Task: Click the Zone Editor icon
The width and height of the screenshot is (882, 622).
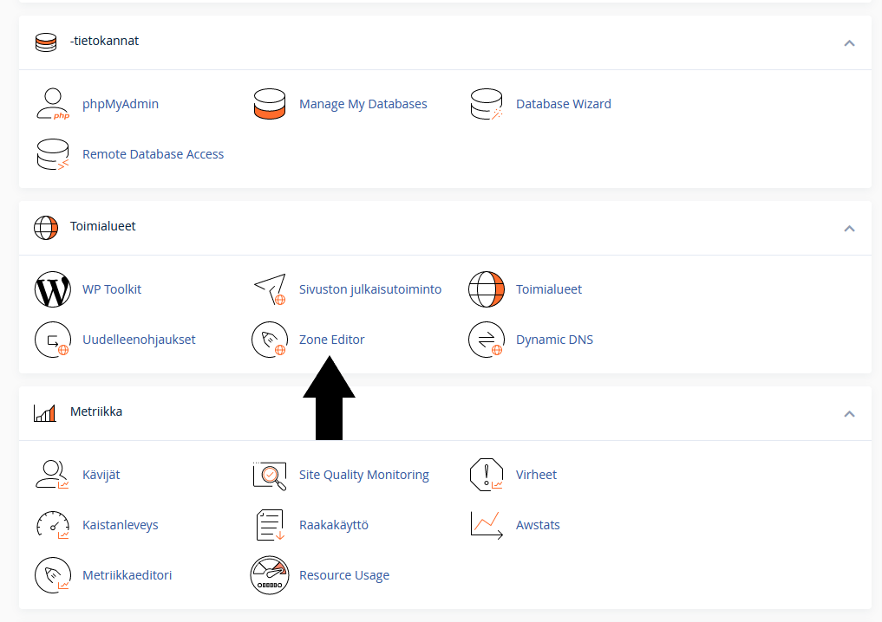Action: [x=269, y=340]
